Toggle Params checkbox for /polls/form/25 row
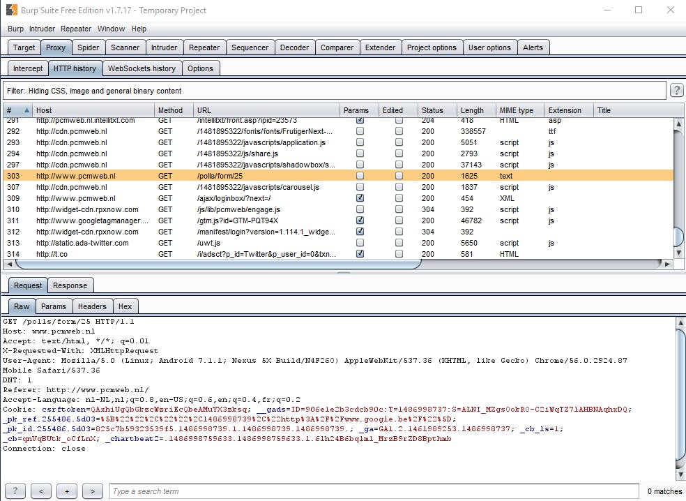 [360, 176]
